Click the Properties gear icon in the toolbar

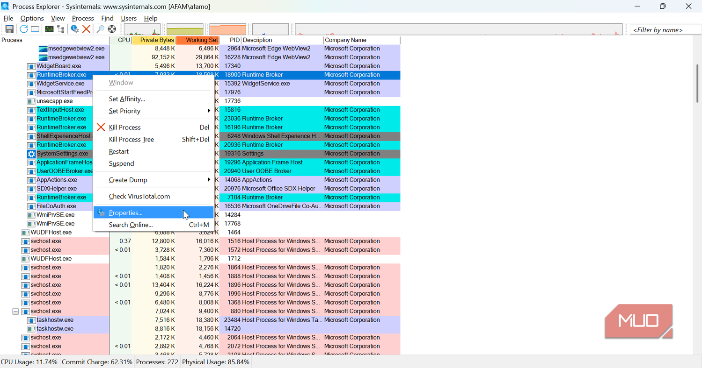point(75,29)
